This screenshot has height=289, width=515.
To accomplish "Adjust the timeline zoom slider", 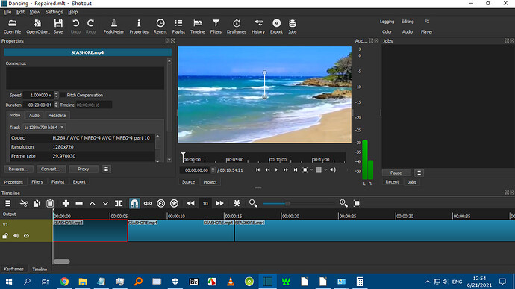I will (x=287, y=204).
